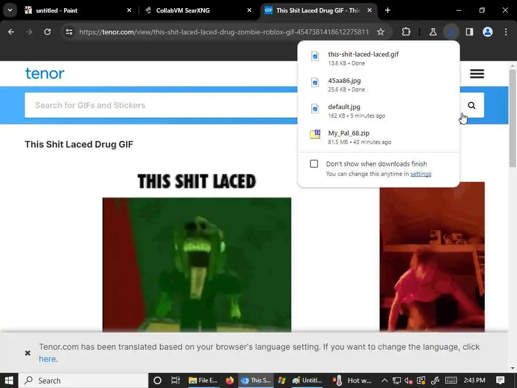Open Tenor hamburger menu
This screenshot has width=517, height=388.
coord(477,74)
